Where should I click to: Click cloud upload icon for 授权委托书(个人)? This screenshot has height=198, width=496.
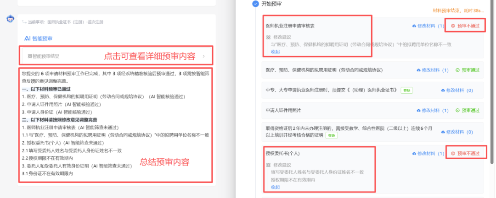click(414, 154)
